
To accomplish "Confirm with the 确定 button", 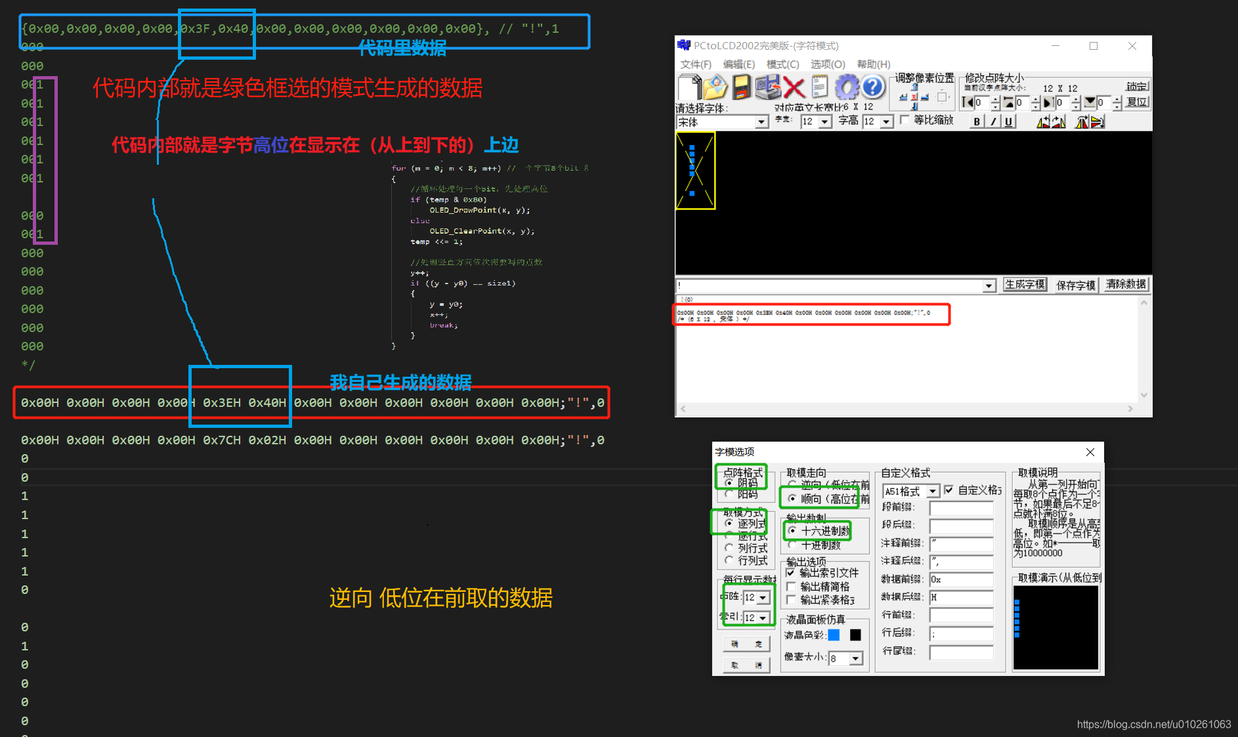I will [x=746, y=644].
